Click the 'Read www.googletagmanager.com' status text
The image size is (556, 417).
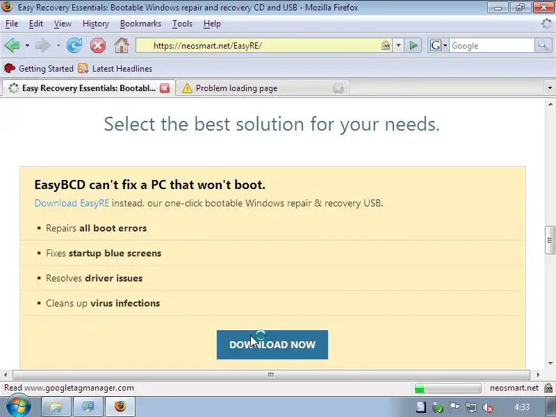click(69, 388)
